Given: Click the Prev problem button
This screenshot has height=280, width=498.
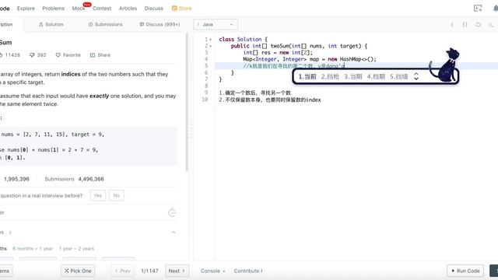Looking at the screenshot, I should pos(123,271).
